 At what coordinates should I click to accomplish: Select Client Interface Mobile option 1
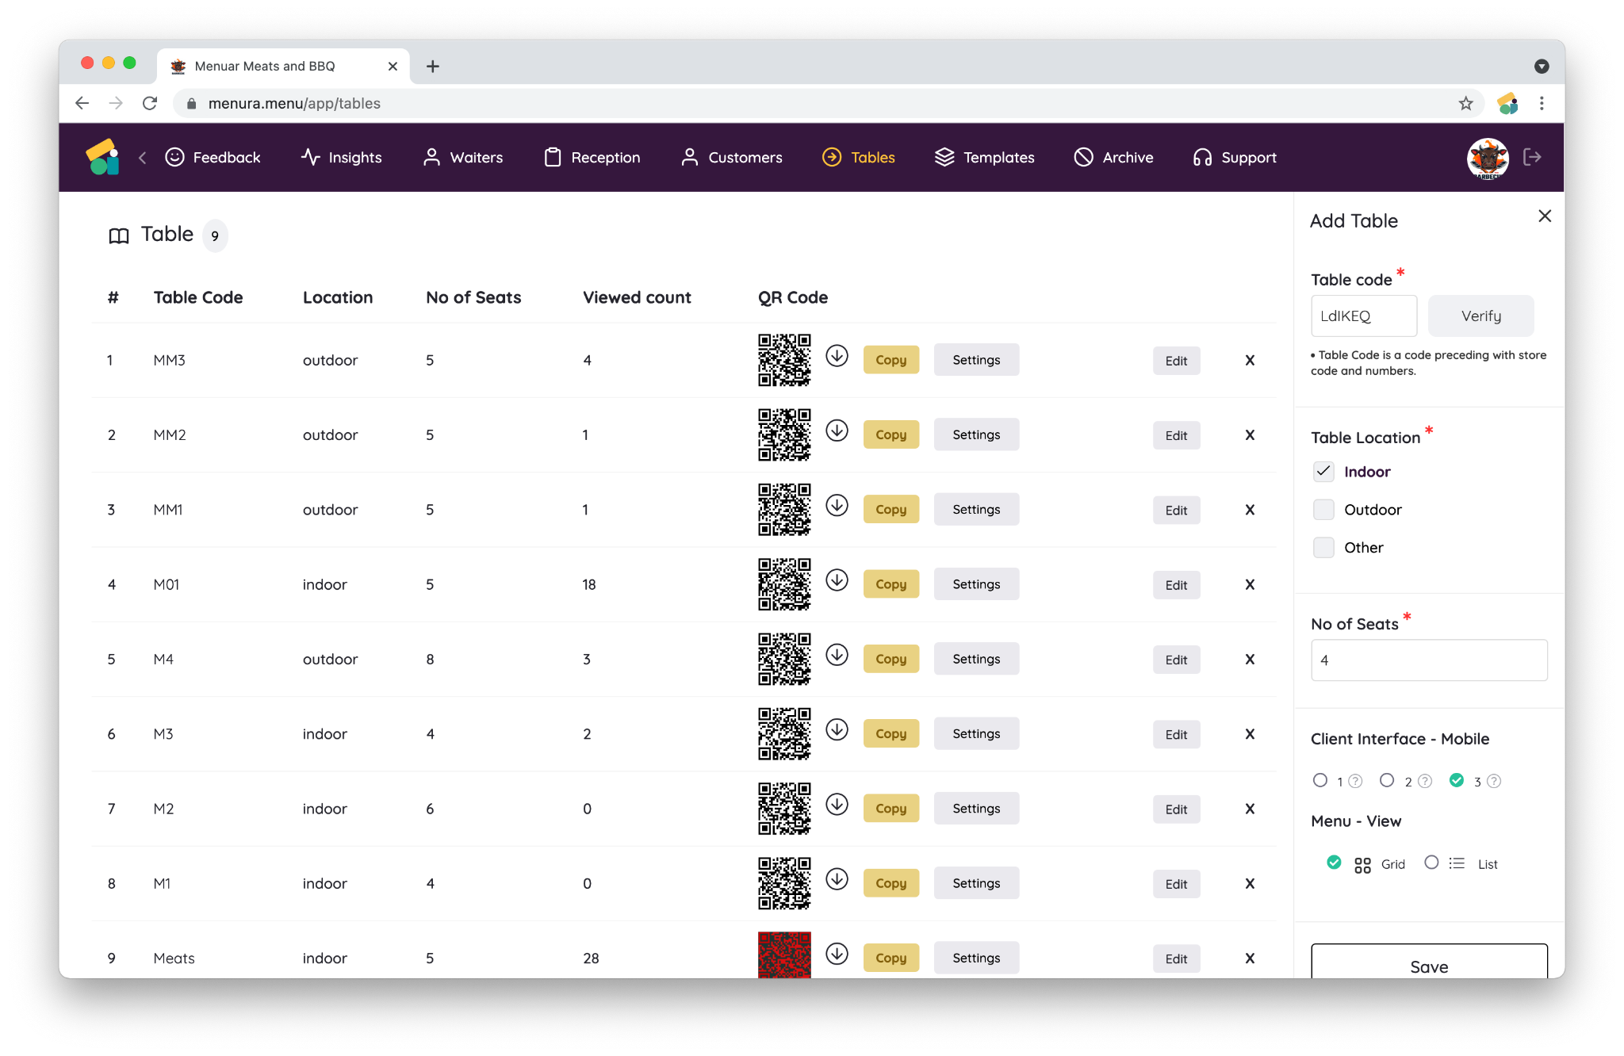(x=1320, y=780)
